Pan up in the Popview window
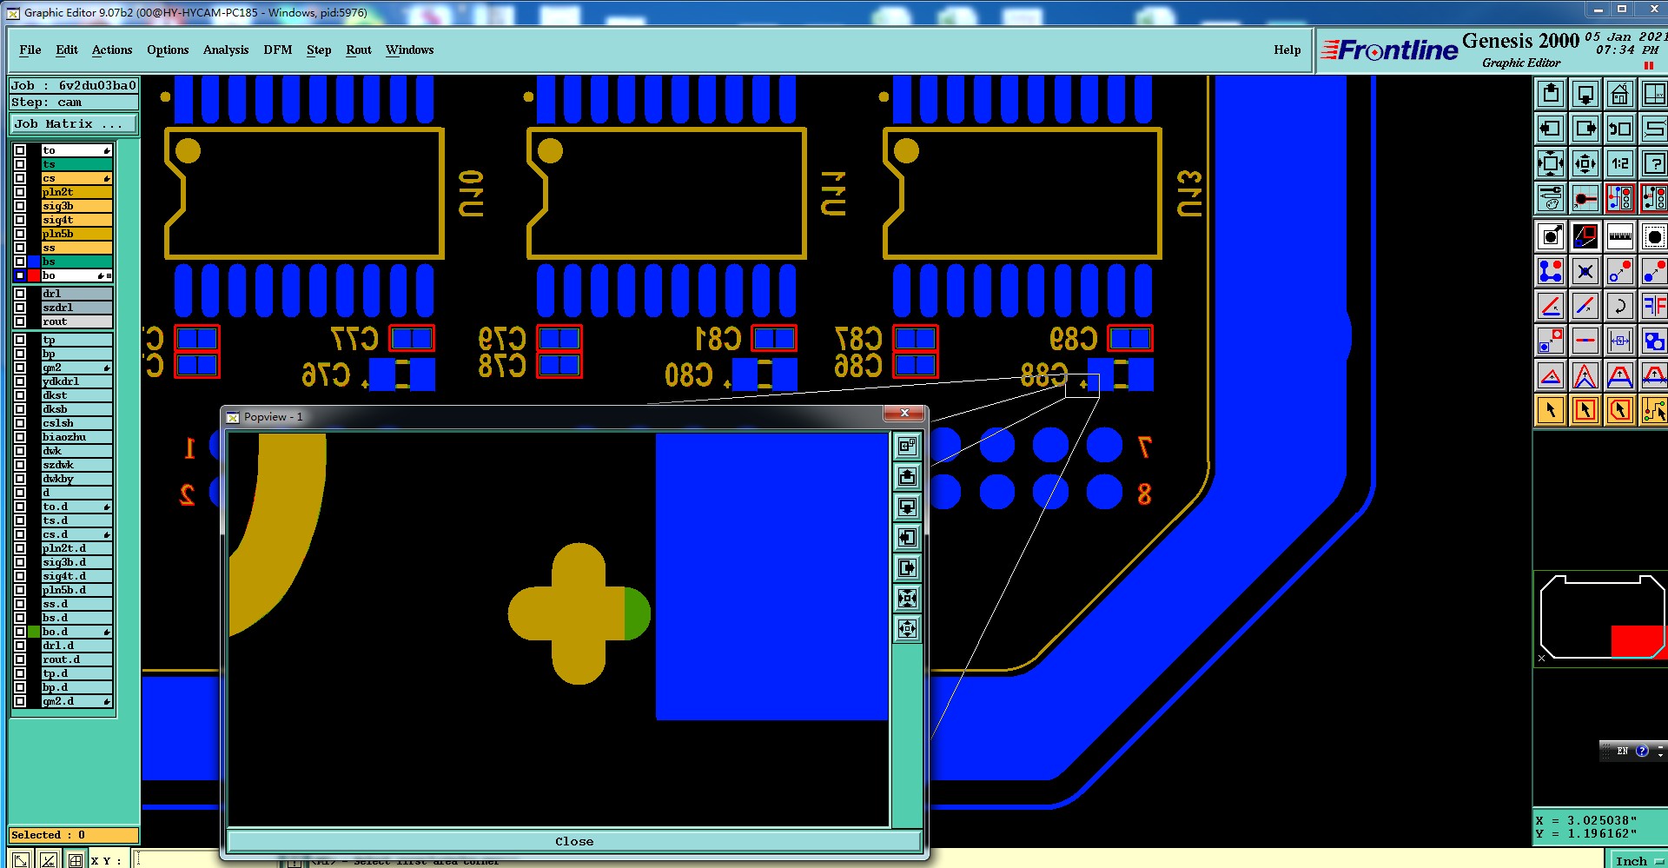1668x868 pixels. [x=907, y=476]
